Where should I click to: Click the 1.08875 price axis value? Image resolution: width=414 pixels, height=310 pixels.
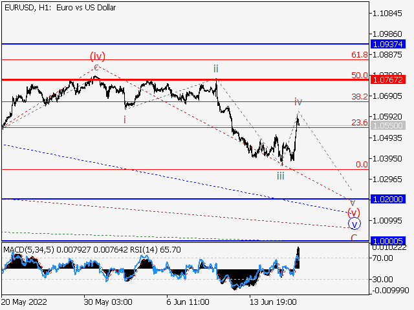(x=387, y=54)
